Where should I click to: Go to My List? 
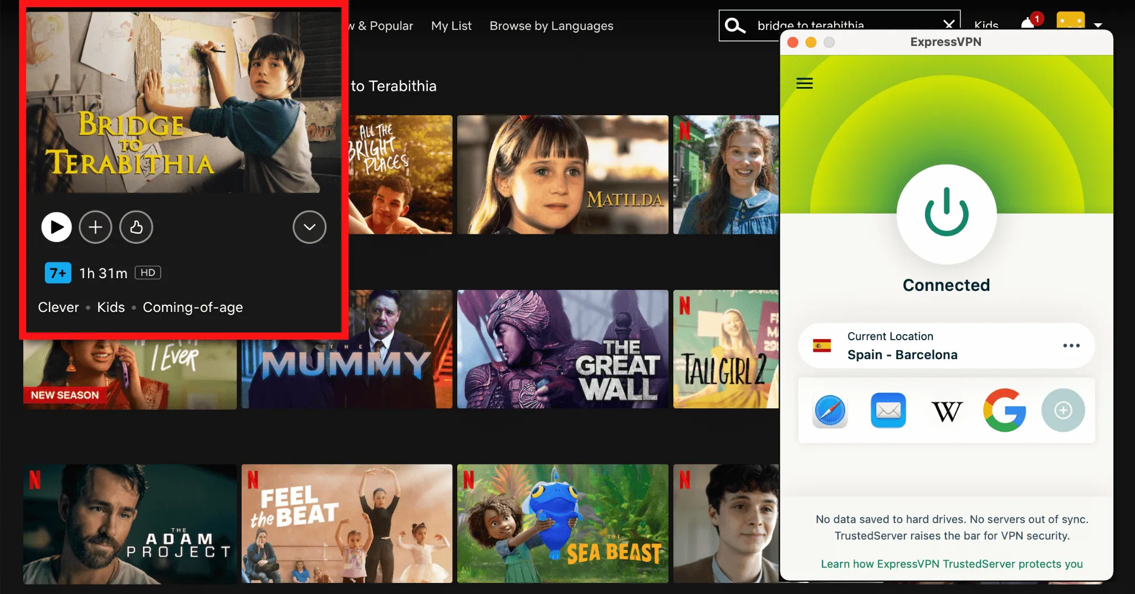coord(451,25)
